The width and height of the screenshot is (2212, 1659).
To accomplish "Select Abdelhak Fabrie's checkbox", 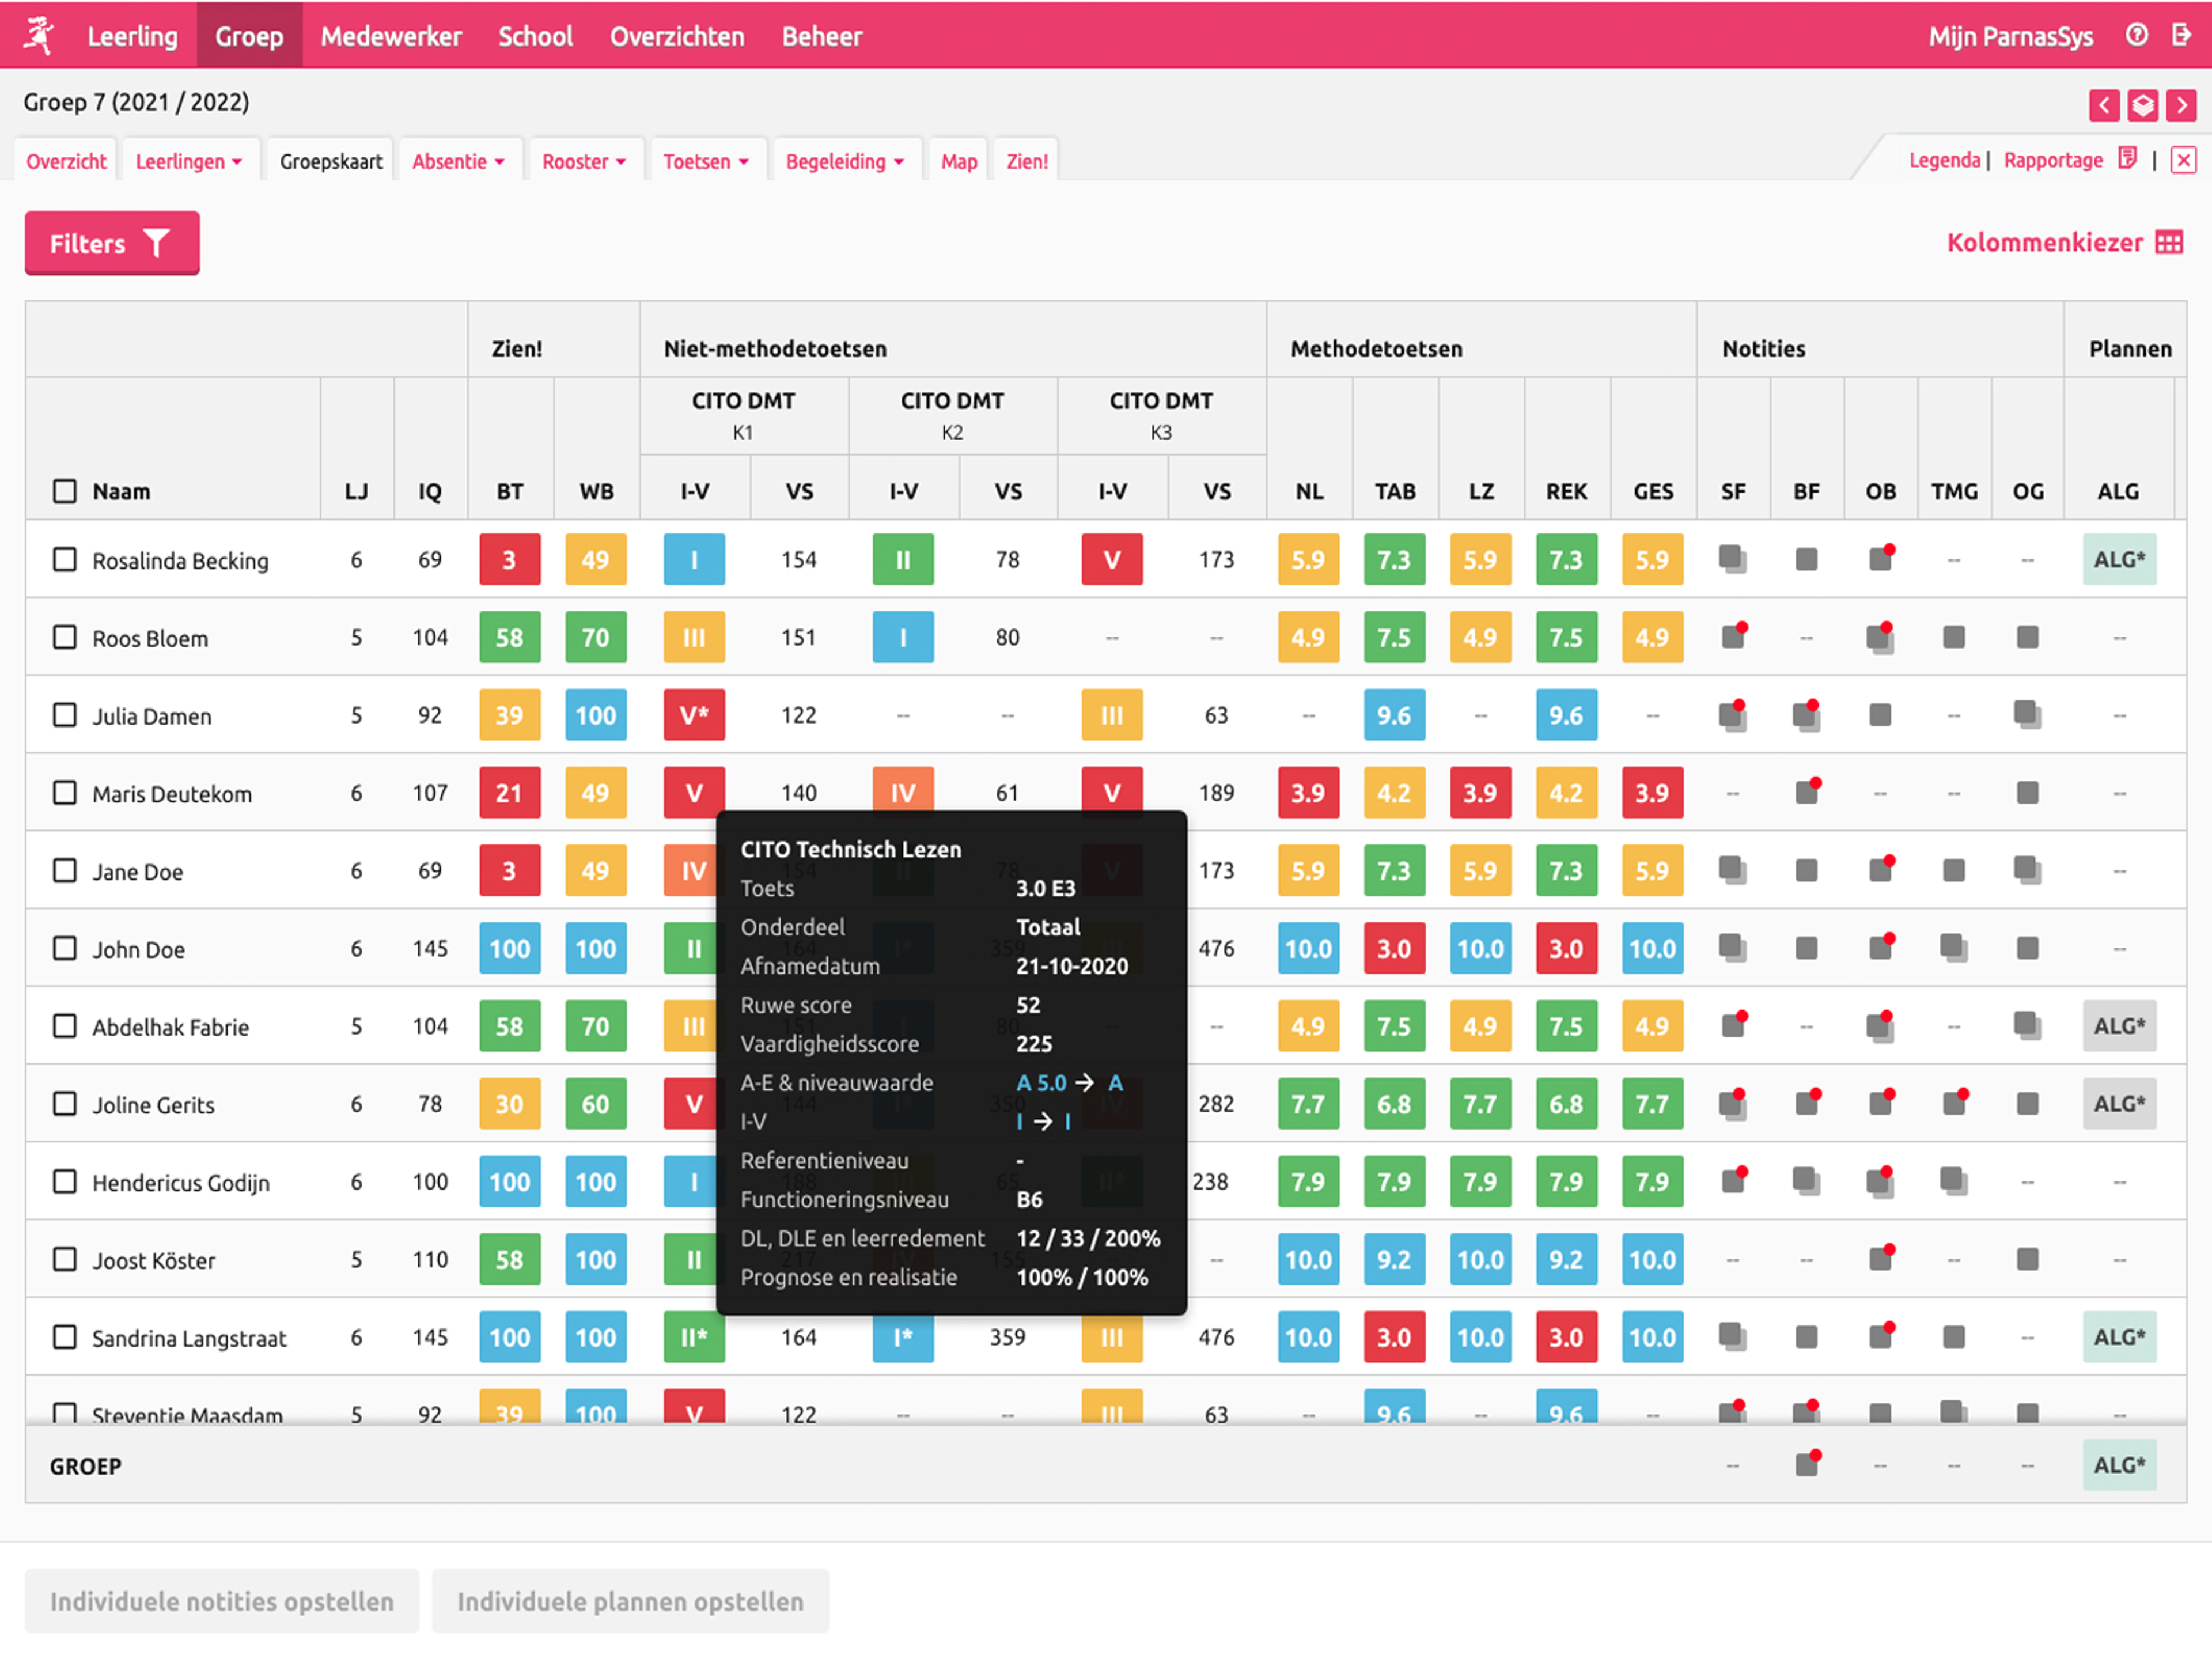I will point(64,1026).
